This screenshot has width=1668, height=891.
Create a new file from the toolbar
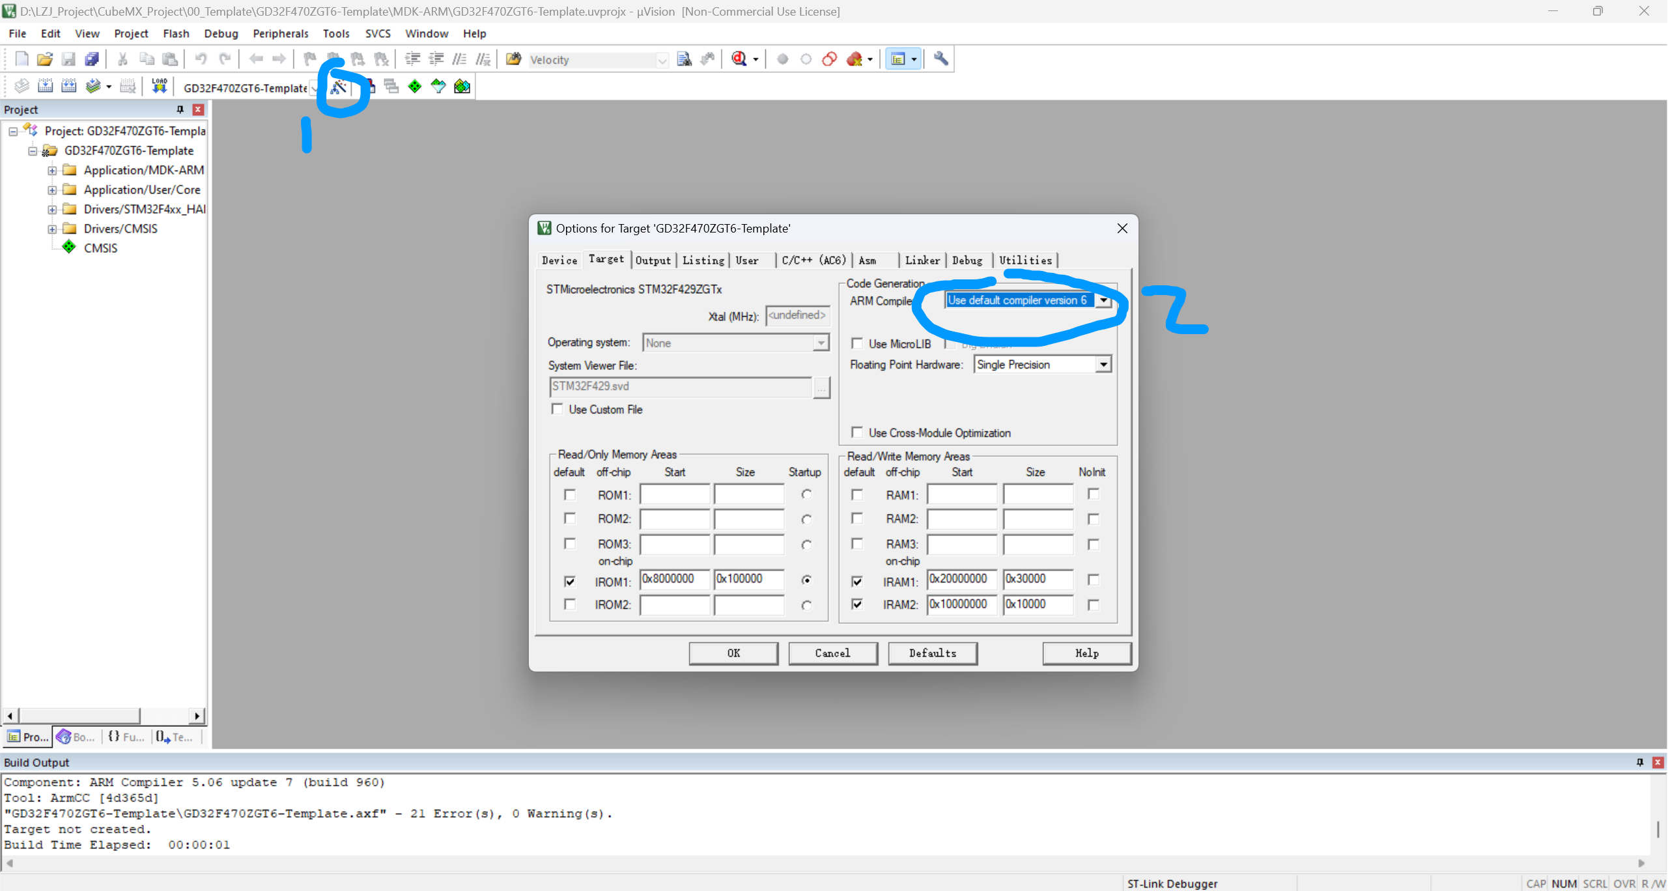[x=21, y=59]
